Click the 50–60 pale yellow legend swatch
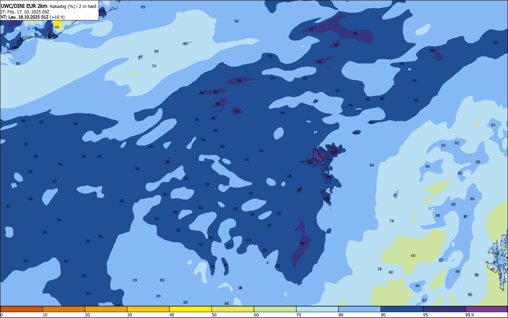508x318 pixels. [233, 309]
